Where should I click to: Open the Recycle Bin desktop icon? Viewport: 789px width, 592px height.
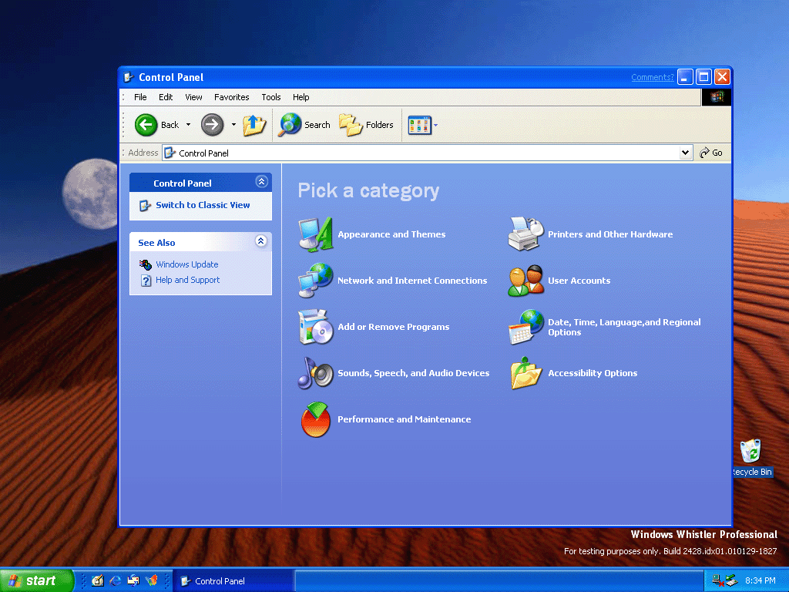(x=750, y=450)
